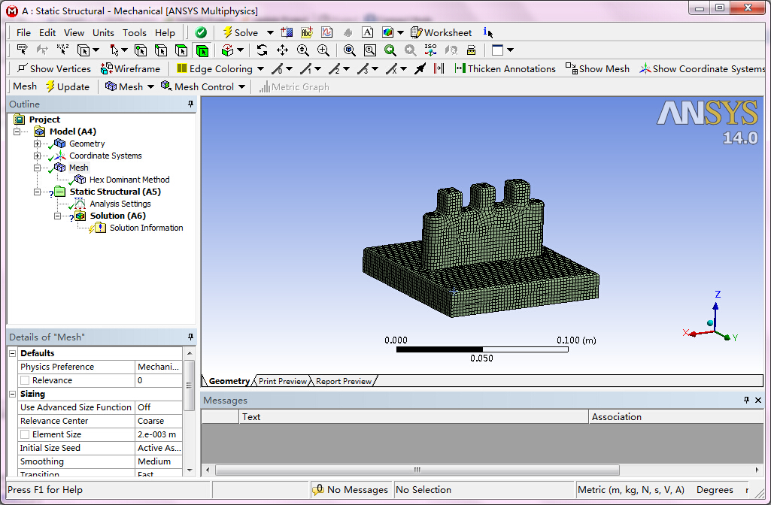Collapse the Solution (A6) tree node
The height and width of the screenshot is (505, 771).
point(58,216)
